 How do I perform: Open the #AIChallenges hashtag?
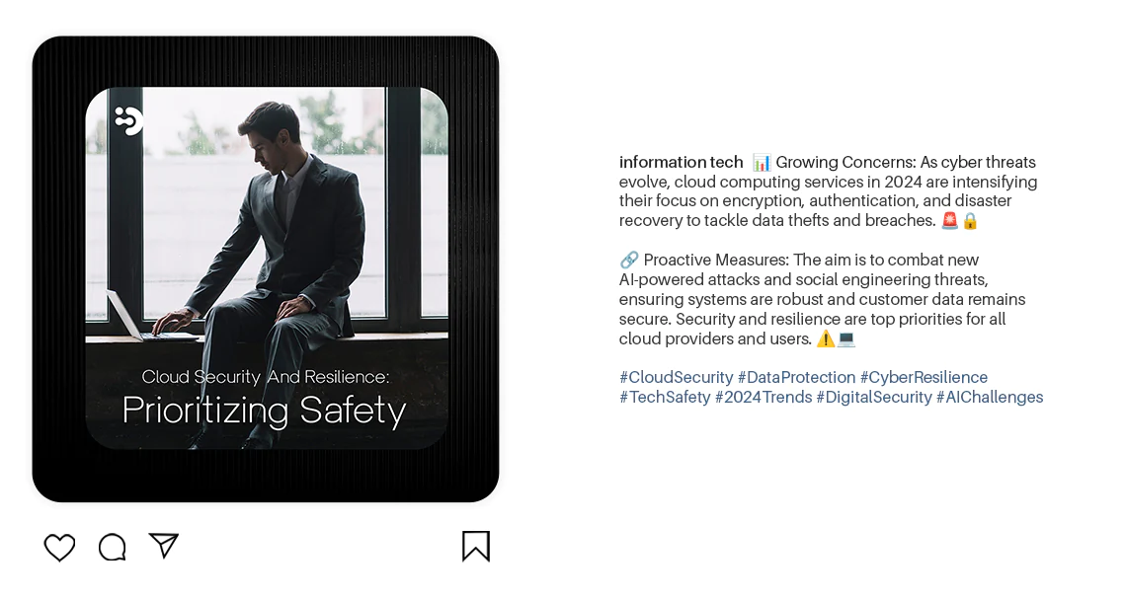990,397
